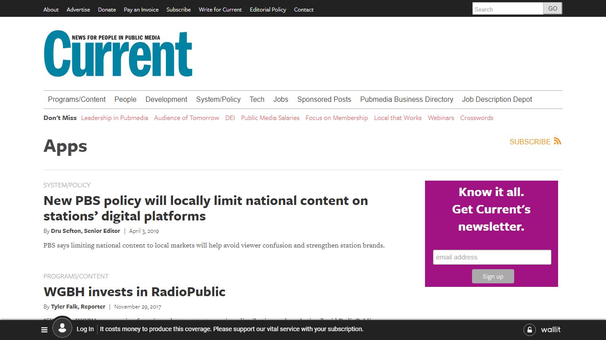Click the Apps page heading
The image size is (606, 340).
tap(65, 146)
